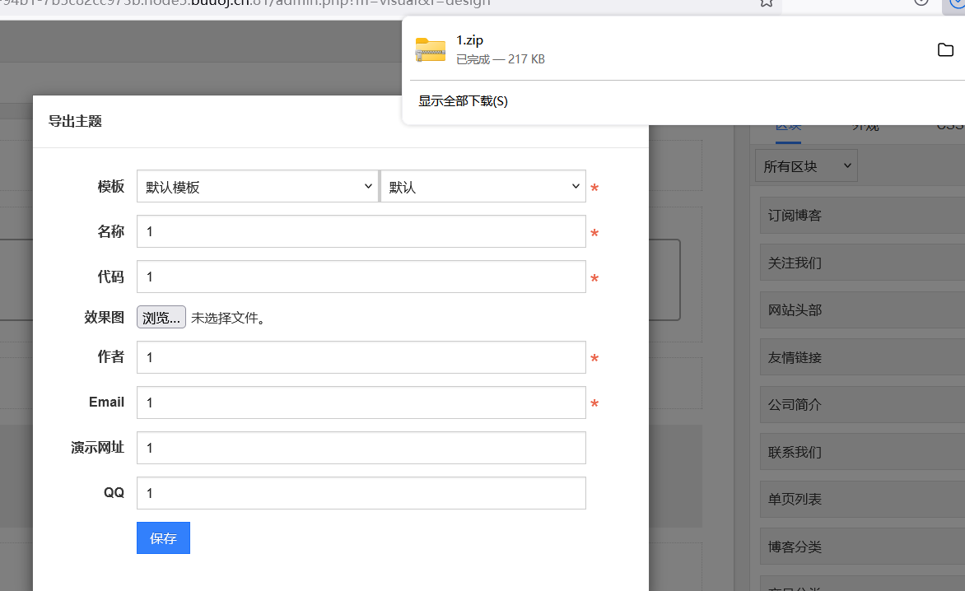Open the 默认模板 template dropdown

(x=257, y=187)
